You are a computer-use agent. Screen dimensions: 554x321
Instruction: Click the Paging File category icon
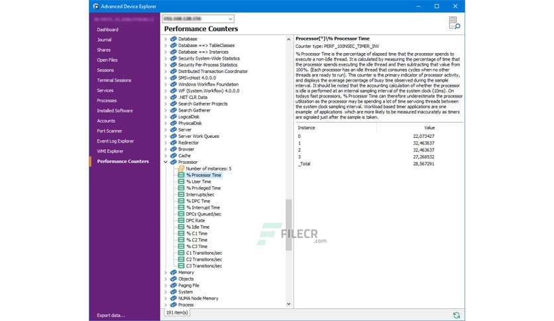(x=173, y=285)
